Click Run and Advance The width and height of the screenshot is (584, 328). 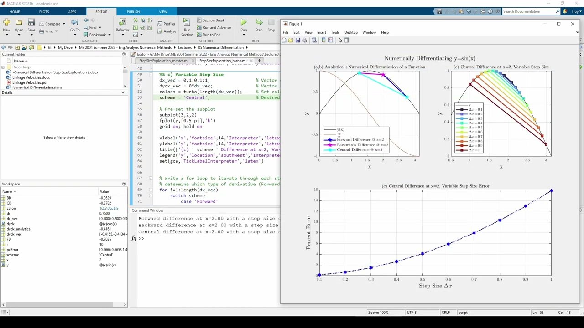[214, 27]
